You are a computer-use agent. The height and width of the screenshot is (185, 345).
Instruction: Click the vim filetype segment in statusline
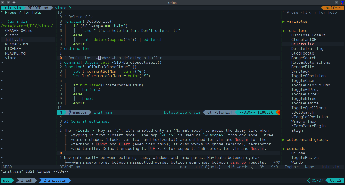pos(197,112)
